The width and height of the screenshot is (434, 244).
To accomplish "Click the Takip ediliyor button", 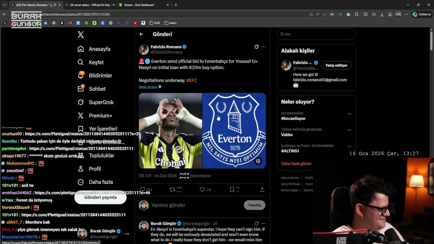I will [336, 65].
